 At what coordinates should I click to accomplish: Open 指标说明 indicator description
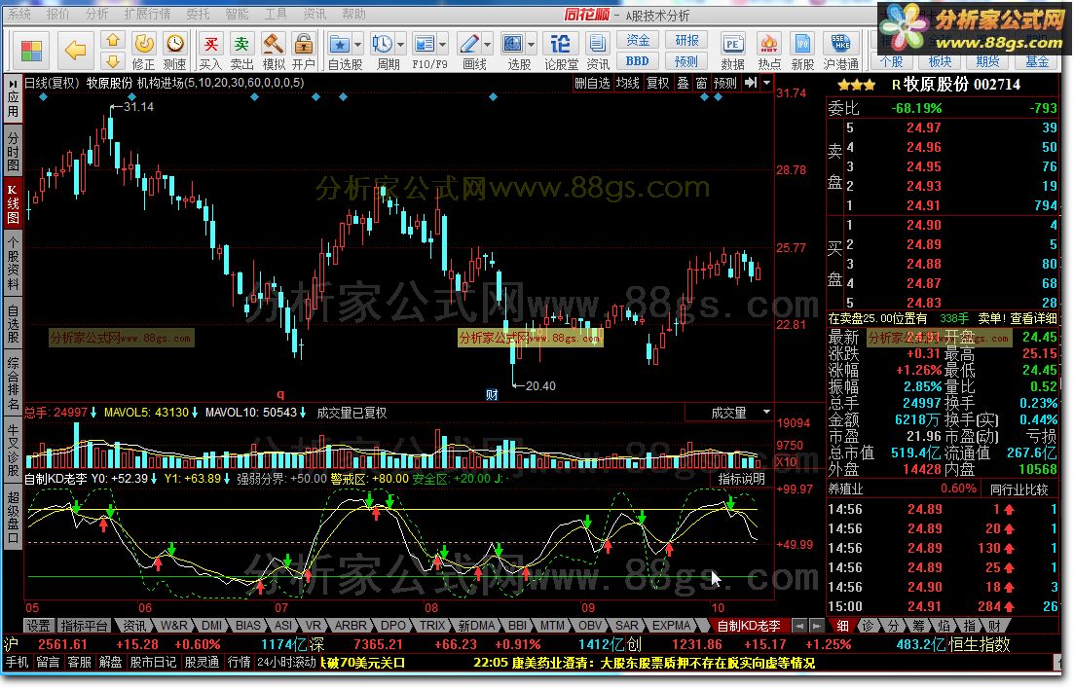[x=741, y=479]
